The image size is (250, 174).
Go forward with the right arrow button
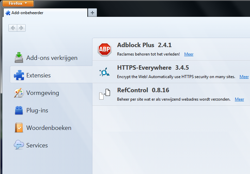click(x=21, y=28)
